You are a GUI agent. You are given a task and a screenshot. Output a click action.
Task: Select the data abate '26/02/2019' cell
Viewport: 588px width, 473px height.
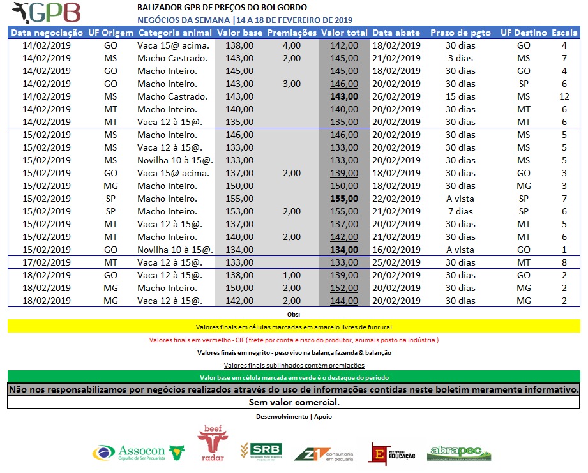(x=396, y=96)
